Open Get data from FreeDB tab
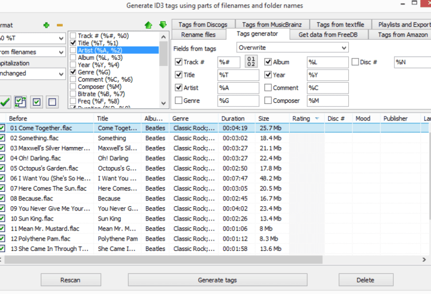The width and height of the screenshot is (431, 294). point(328,34)
